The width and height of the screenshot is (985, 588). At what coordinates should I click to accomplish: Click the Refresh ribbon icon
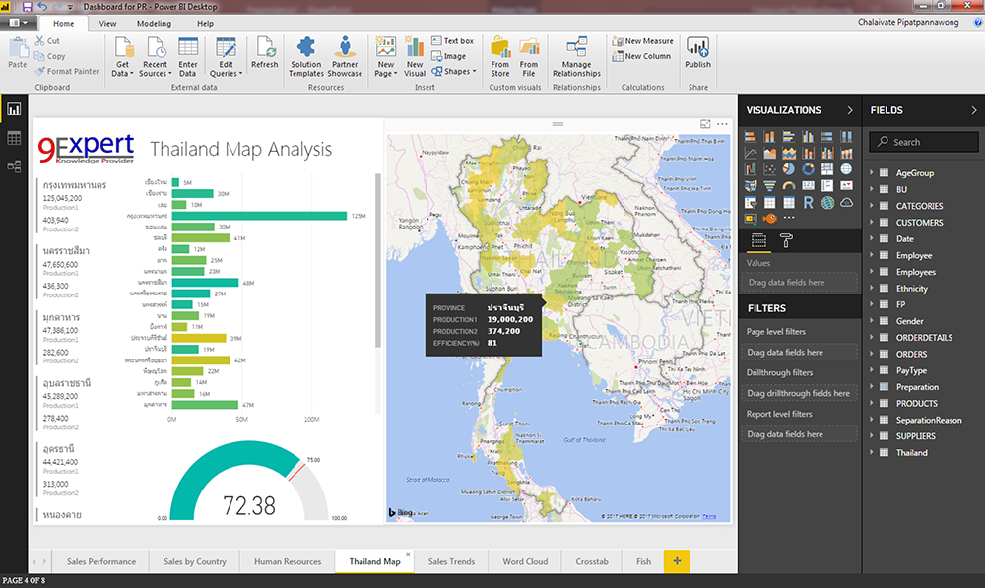point(264,53)
